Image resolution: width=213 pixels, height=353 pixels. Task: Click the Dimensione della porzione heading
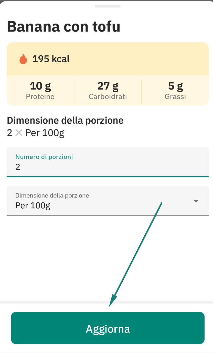65,120
